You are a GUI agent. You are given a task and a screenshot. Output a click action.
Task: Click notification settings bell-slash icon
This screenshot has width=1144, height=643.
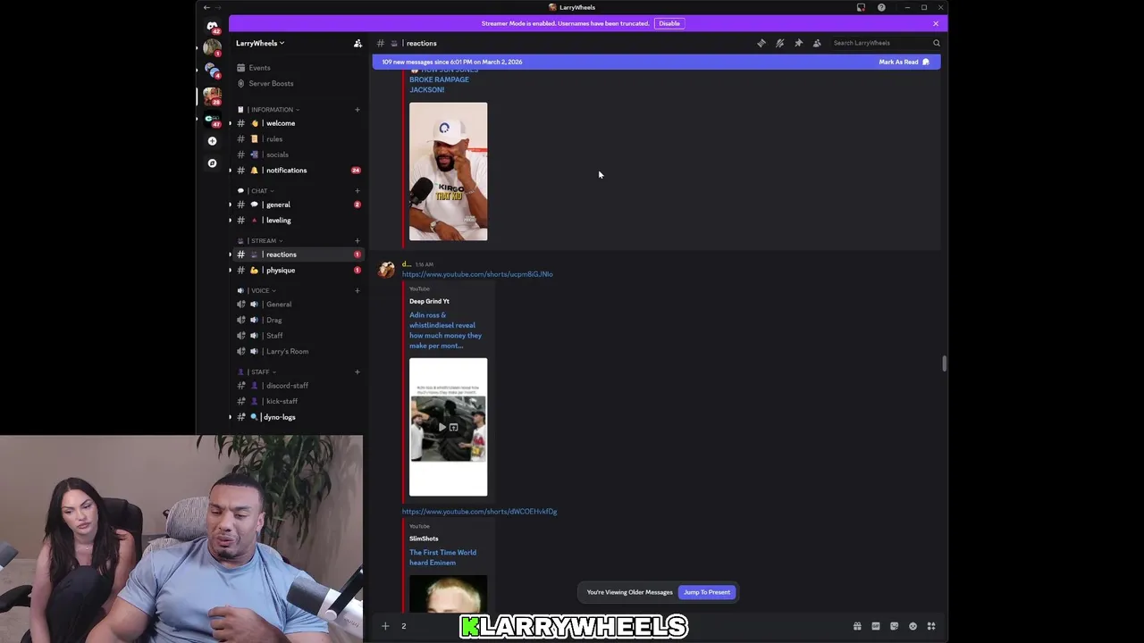click(x=780, y=43)
